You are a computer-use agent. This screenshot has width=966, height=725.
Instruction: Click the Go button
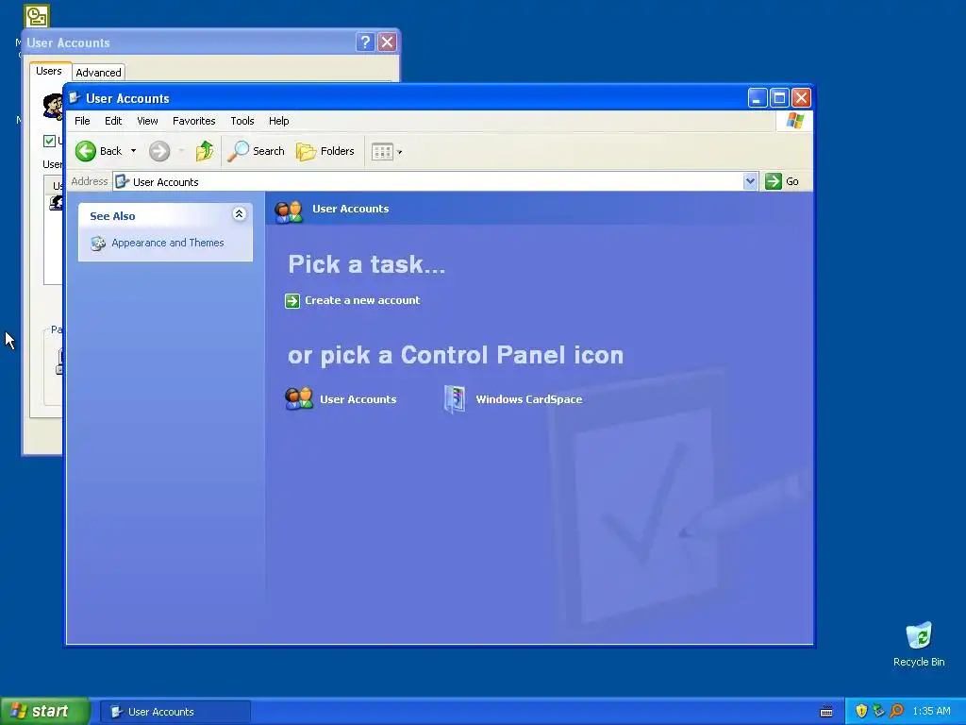[x=782, y=181]
